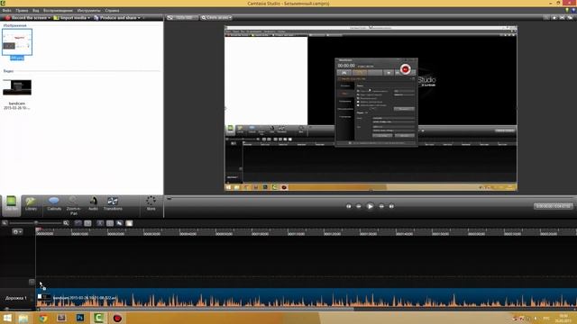Click the Split icon on the timeline toolbar
This screenshot has width=577, height=324.
click(110, 223)
